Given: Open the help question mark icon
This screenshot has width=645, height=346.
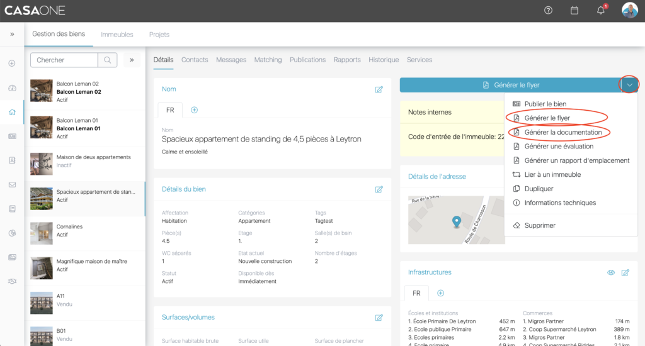Looking at the screenshot, I should coord(548,11).
